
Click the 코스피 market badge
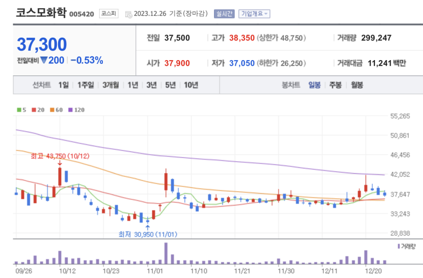tap(109, 14)
